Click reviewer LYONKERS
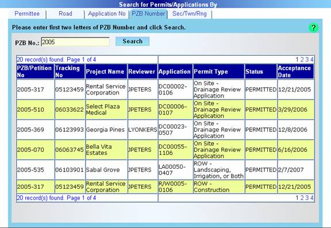This screenshot has height=228, width=331. 143,130
